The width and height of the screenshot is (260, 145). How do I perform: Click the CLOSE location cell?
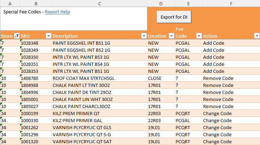tap(161, 78)
